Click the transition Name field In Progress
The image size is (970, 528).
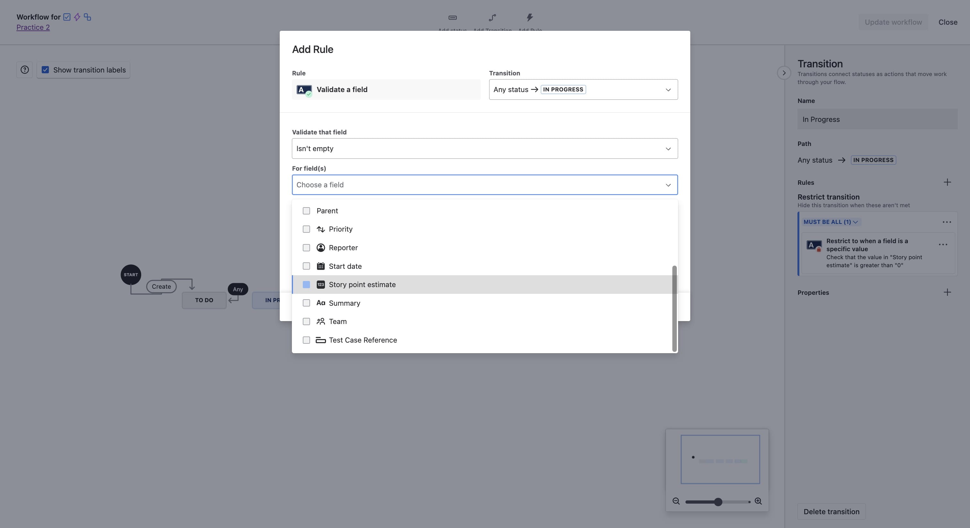coord(877,119)
